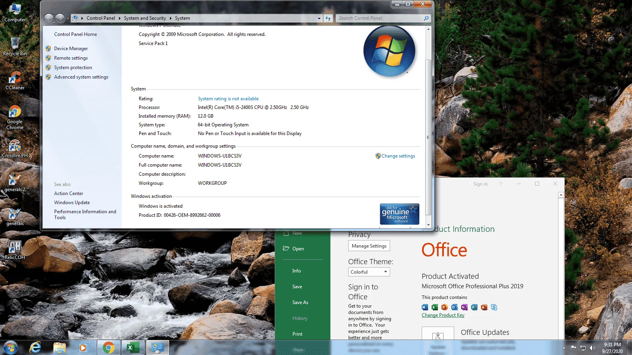The height and width of the screenshot is (355, 632).
Task: Open System protection link
Action: pyautogui.click(x=73, y=68)
